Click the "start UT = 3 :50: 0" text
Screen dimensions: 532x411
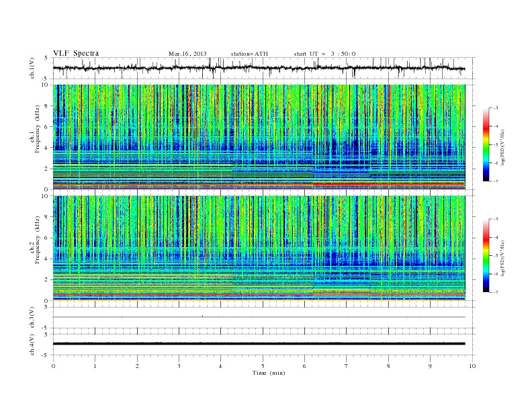[324, 54]
